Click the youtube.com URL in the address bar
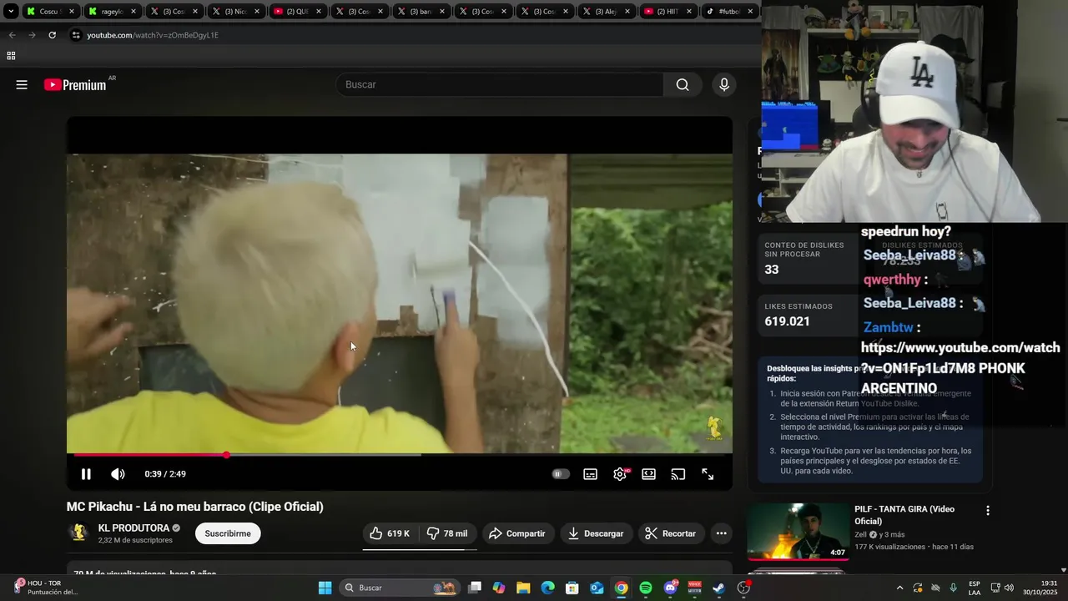The width and height of the screenshot is (1068, 601). [x=153, y=35]
